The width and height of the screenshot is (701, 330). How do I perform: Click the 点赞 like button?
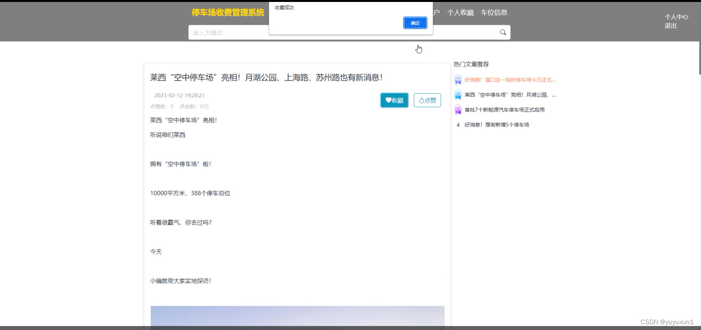427,100
